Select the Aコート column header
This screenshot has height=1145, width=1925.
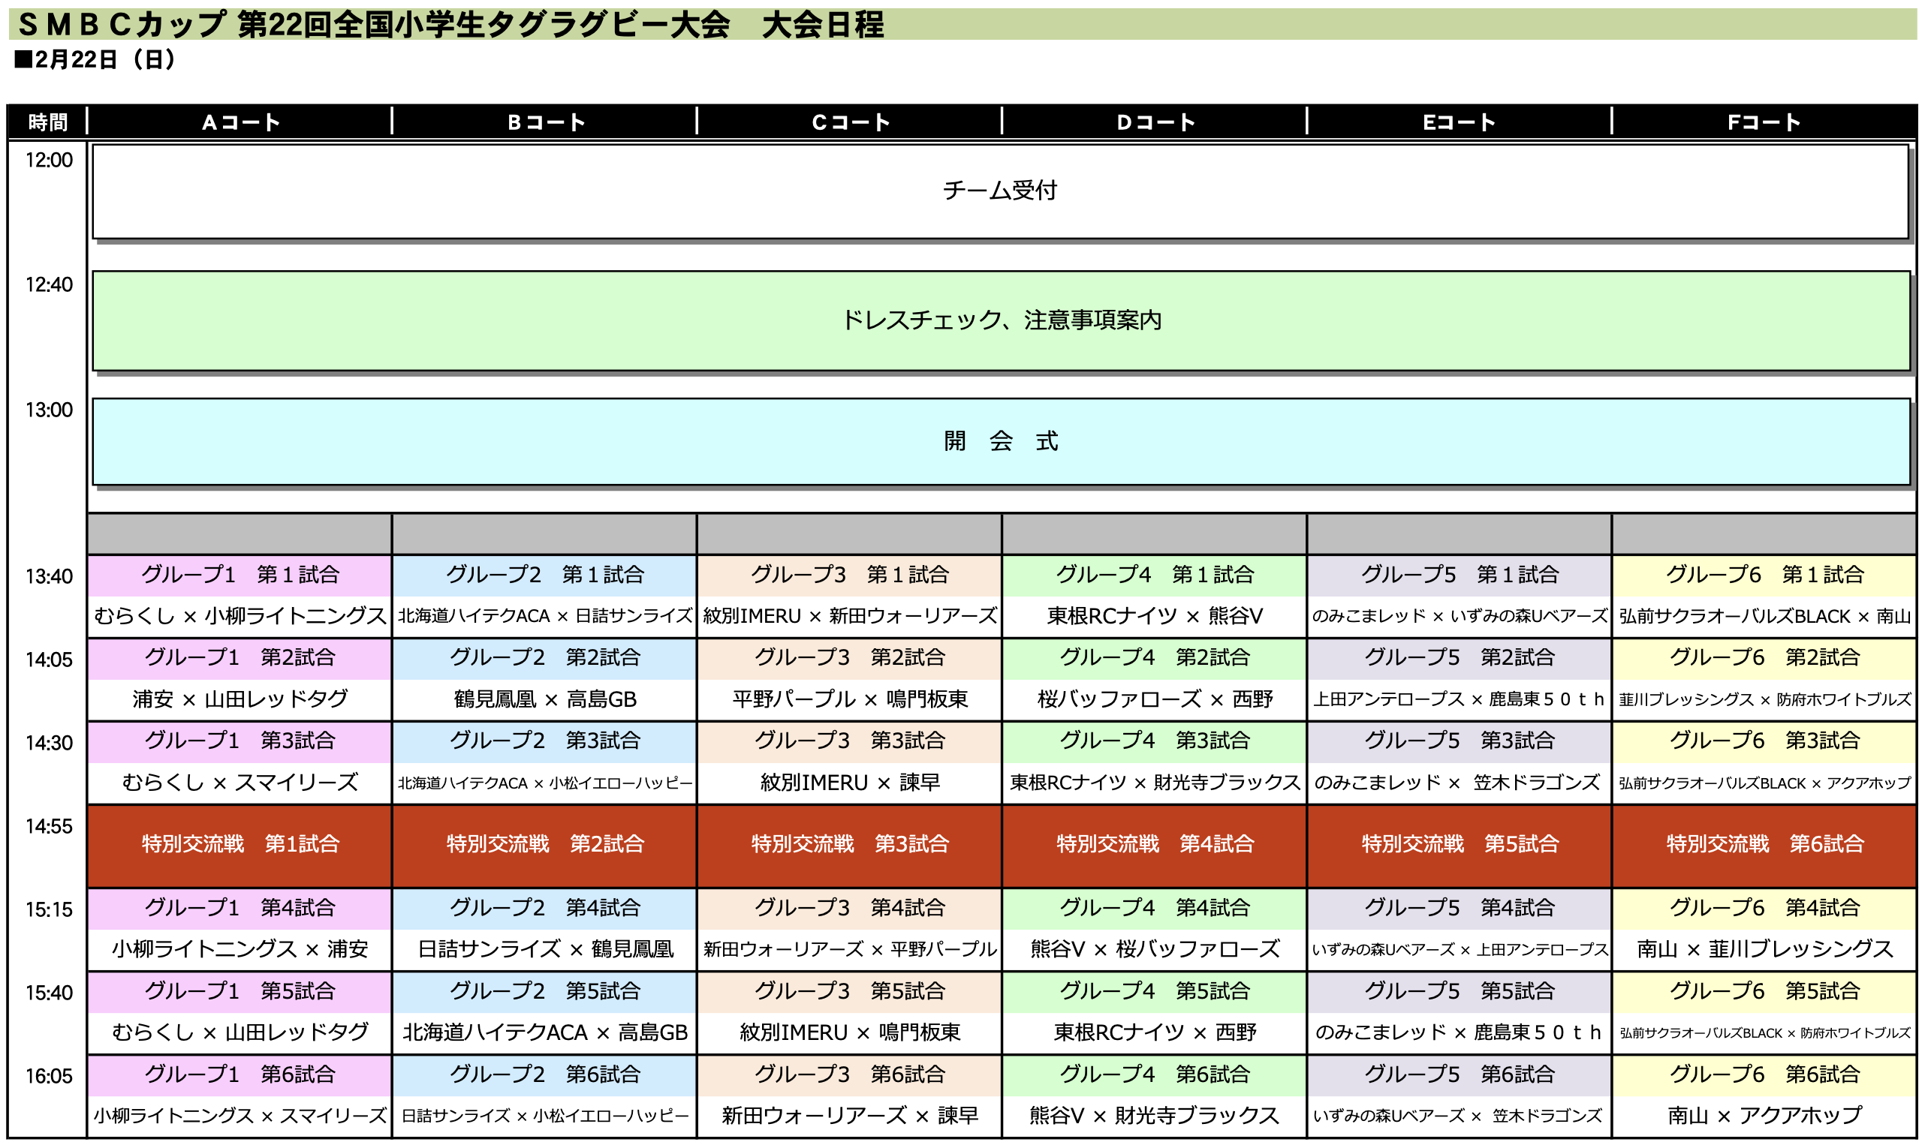pyautogui.click(x=240, y=122)
